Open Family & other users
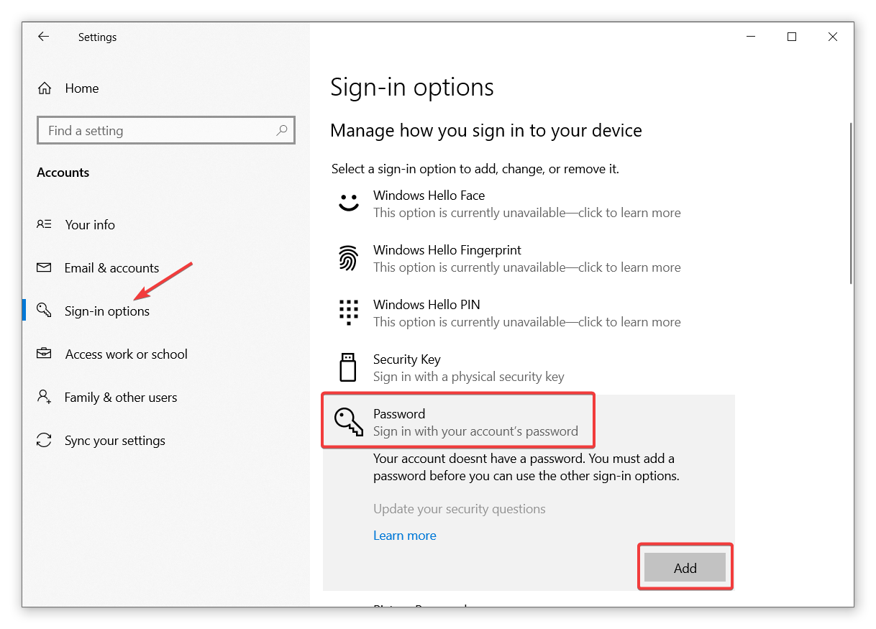The image size is (876, 629). click(121, 397)
